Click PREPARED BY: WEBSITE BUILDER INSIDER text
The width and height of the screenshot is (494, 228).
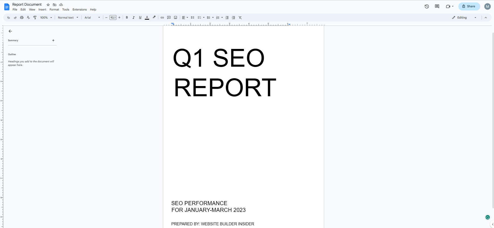tap(213, 224)
